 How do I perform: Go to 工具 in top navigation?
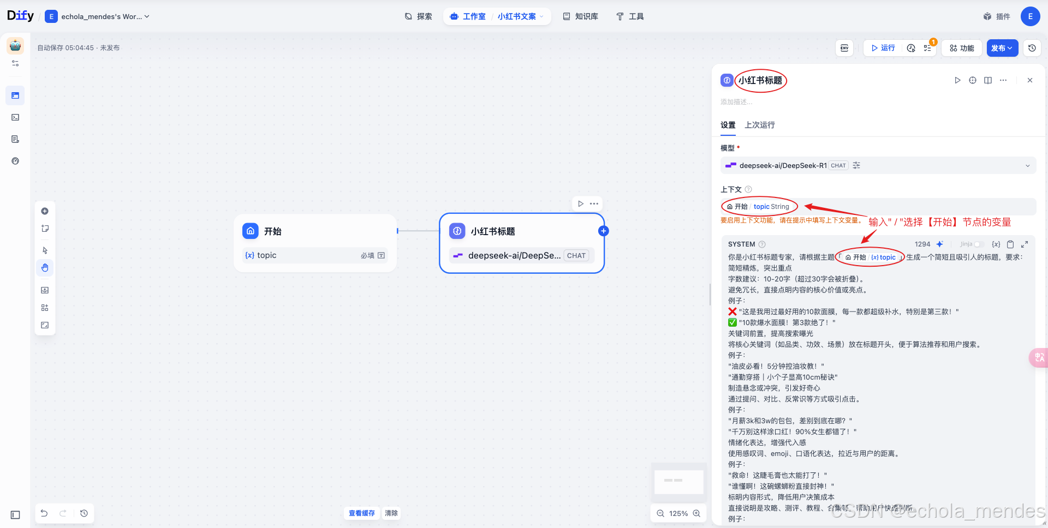tap(630, 16)
